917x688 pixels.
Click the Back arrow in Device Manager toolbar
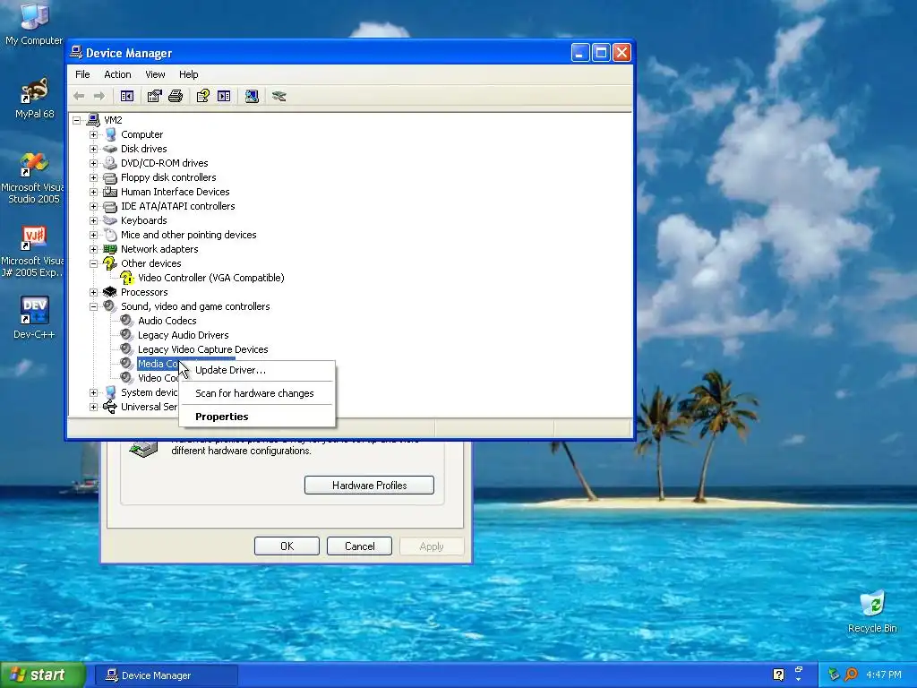79,96
